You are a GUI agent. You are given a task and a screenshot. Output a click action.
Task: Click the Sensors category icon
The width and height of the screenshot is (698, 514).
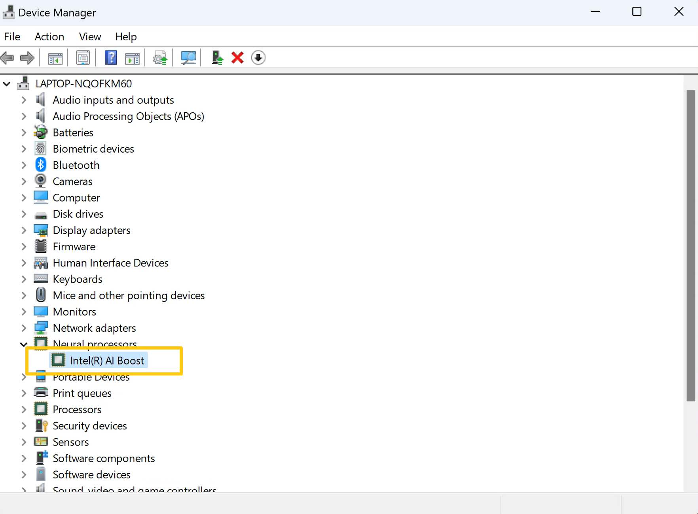pyautogui.click(x=41, y=441)
